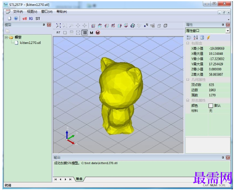240x191 pixels.
Task: Click the mesh wireframe display icon
Action: [152, 26]
